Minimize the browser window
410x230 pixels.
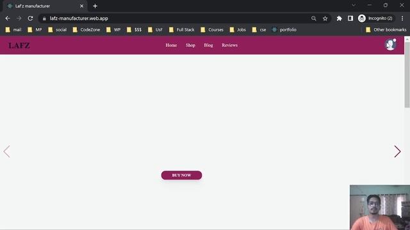370,5
